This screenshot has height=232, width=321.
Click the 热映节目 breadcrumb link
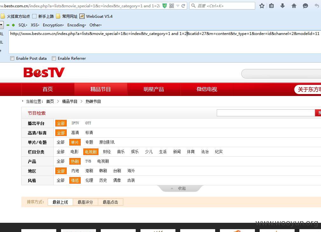click(x=93, y=101)
